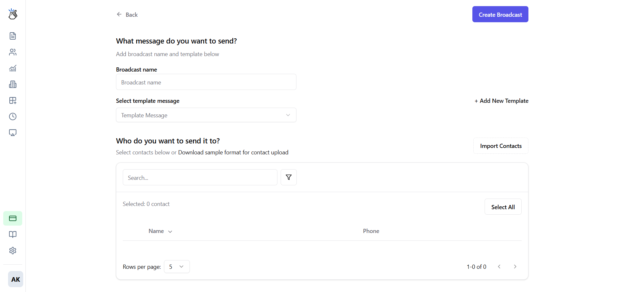Open the book icon in sidebar
The width and height of the screenshot is (618, 292).
coord(13,235)
